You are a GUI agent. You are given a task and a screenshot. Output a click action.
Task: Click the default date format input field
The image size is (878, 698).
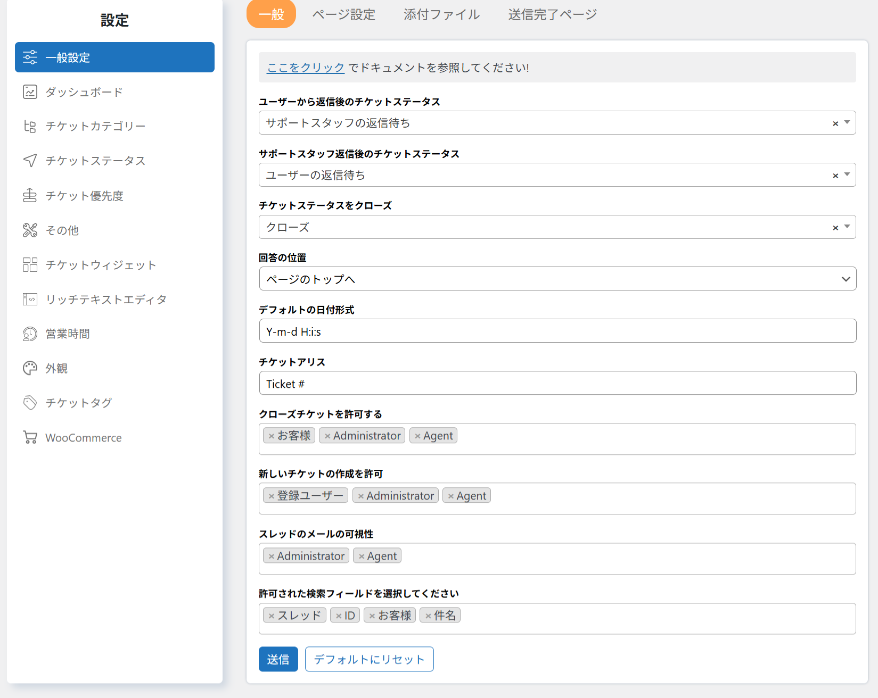557,331
